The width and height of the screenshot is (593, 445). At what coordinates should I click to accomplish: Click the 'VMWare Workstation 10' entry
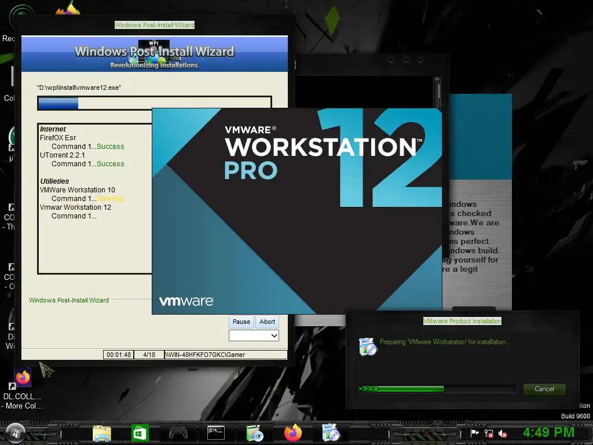tap(78, 190)
